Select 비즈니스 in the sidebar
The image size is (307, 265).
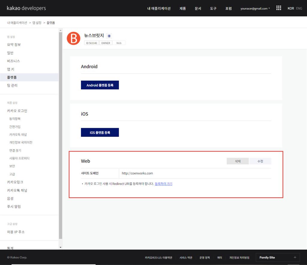13,61
